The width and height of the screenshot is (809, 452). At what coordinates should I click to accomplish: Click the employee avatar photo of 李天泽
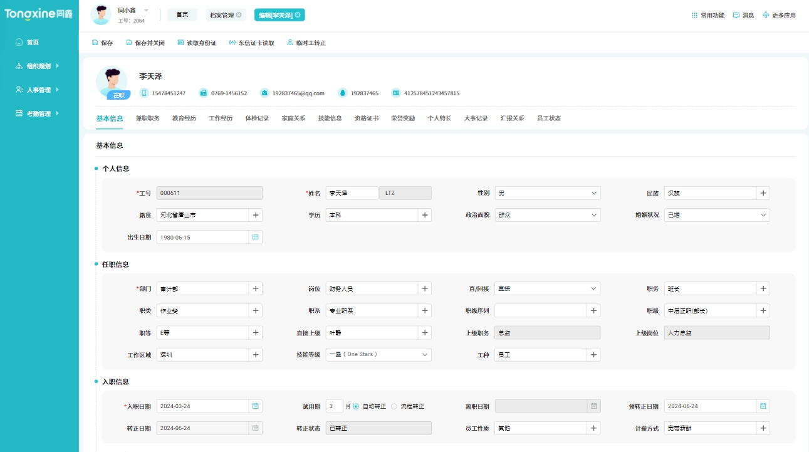coord(112,82)
